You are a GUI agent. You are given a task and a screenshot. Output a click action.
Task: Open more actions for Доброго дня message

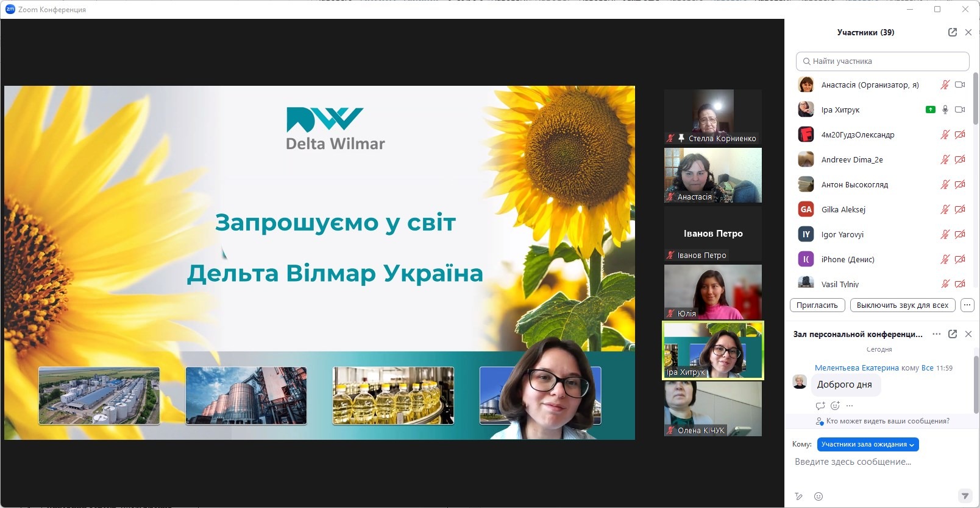tap(850, 406)
